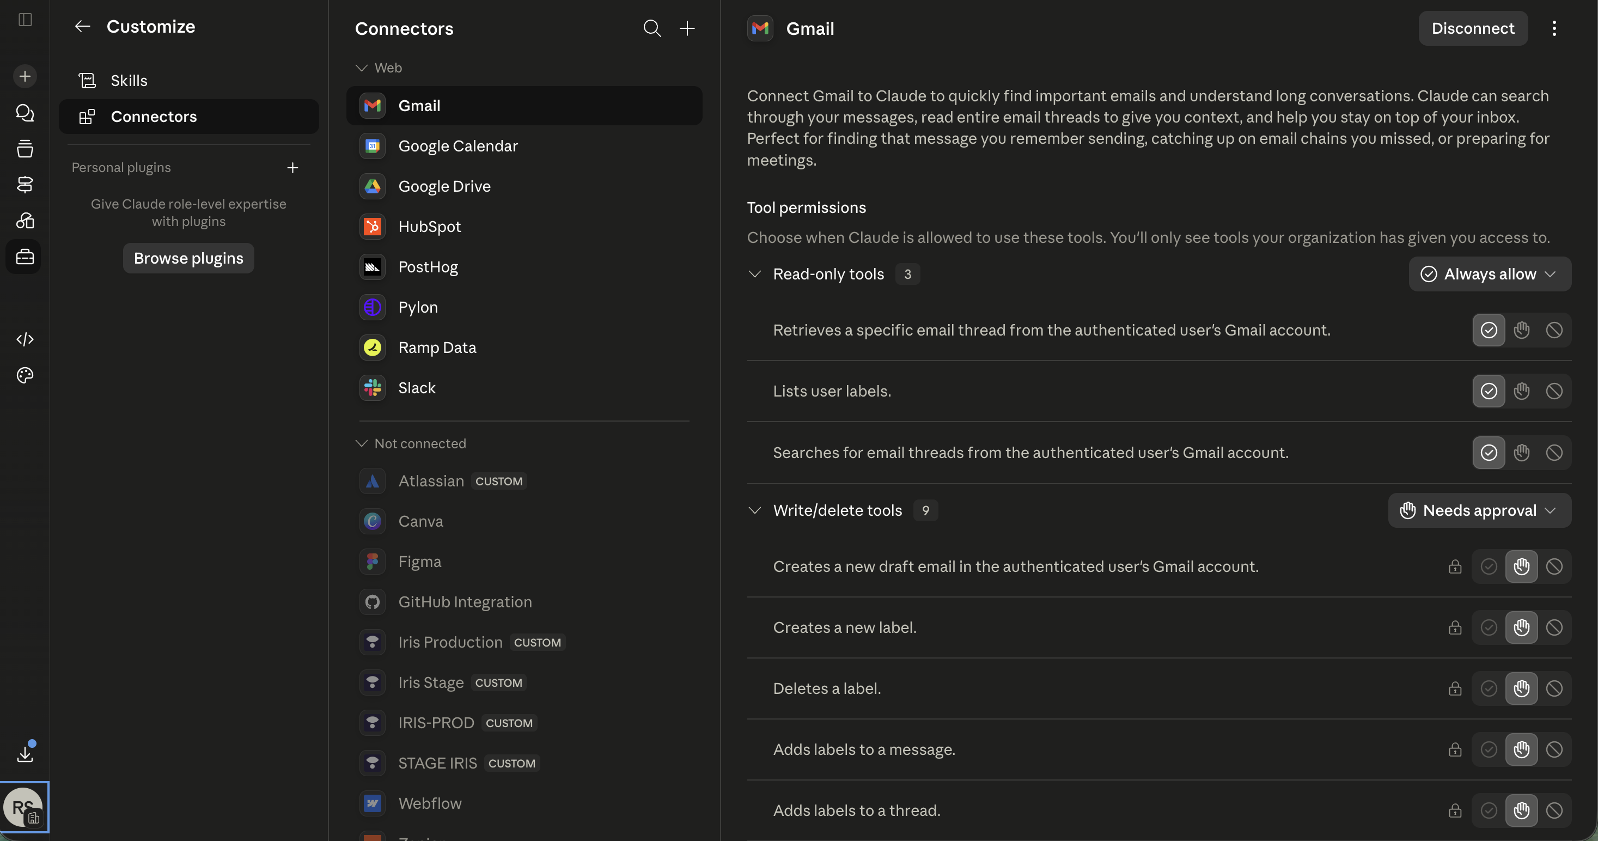The width and height of the screenshot is (1598, 841).
Task: Open the shapes icon in left rail
Action: [x=25, y=220]
